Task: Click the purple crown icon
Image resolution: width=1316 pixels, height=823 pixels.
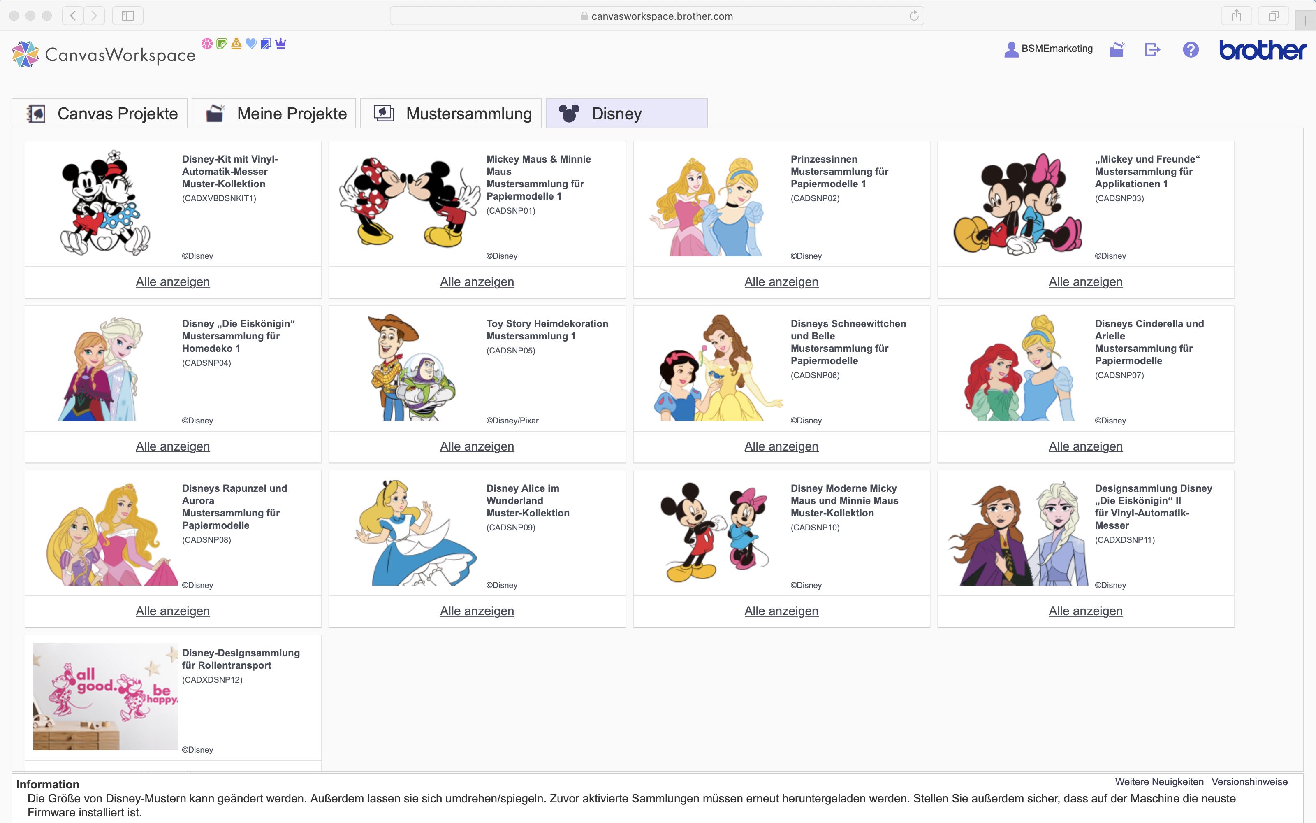Action: coord(280,44)
